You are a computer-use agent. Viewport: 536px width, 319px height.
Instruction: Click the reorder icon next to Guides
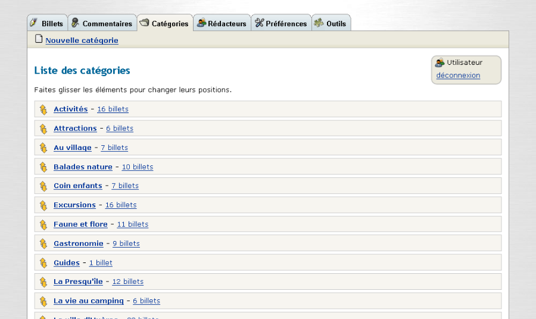click(x=43, y=262)
